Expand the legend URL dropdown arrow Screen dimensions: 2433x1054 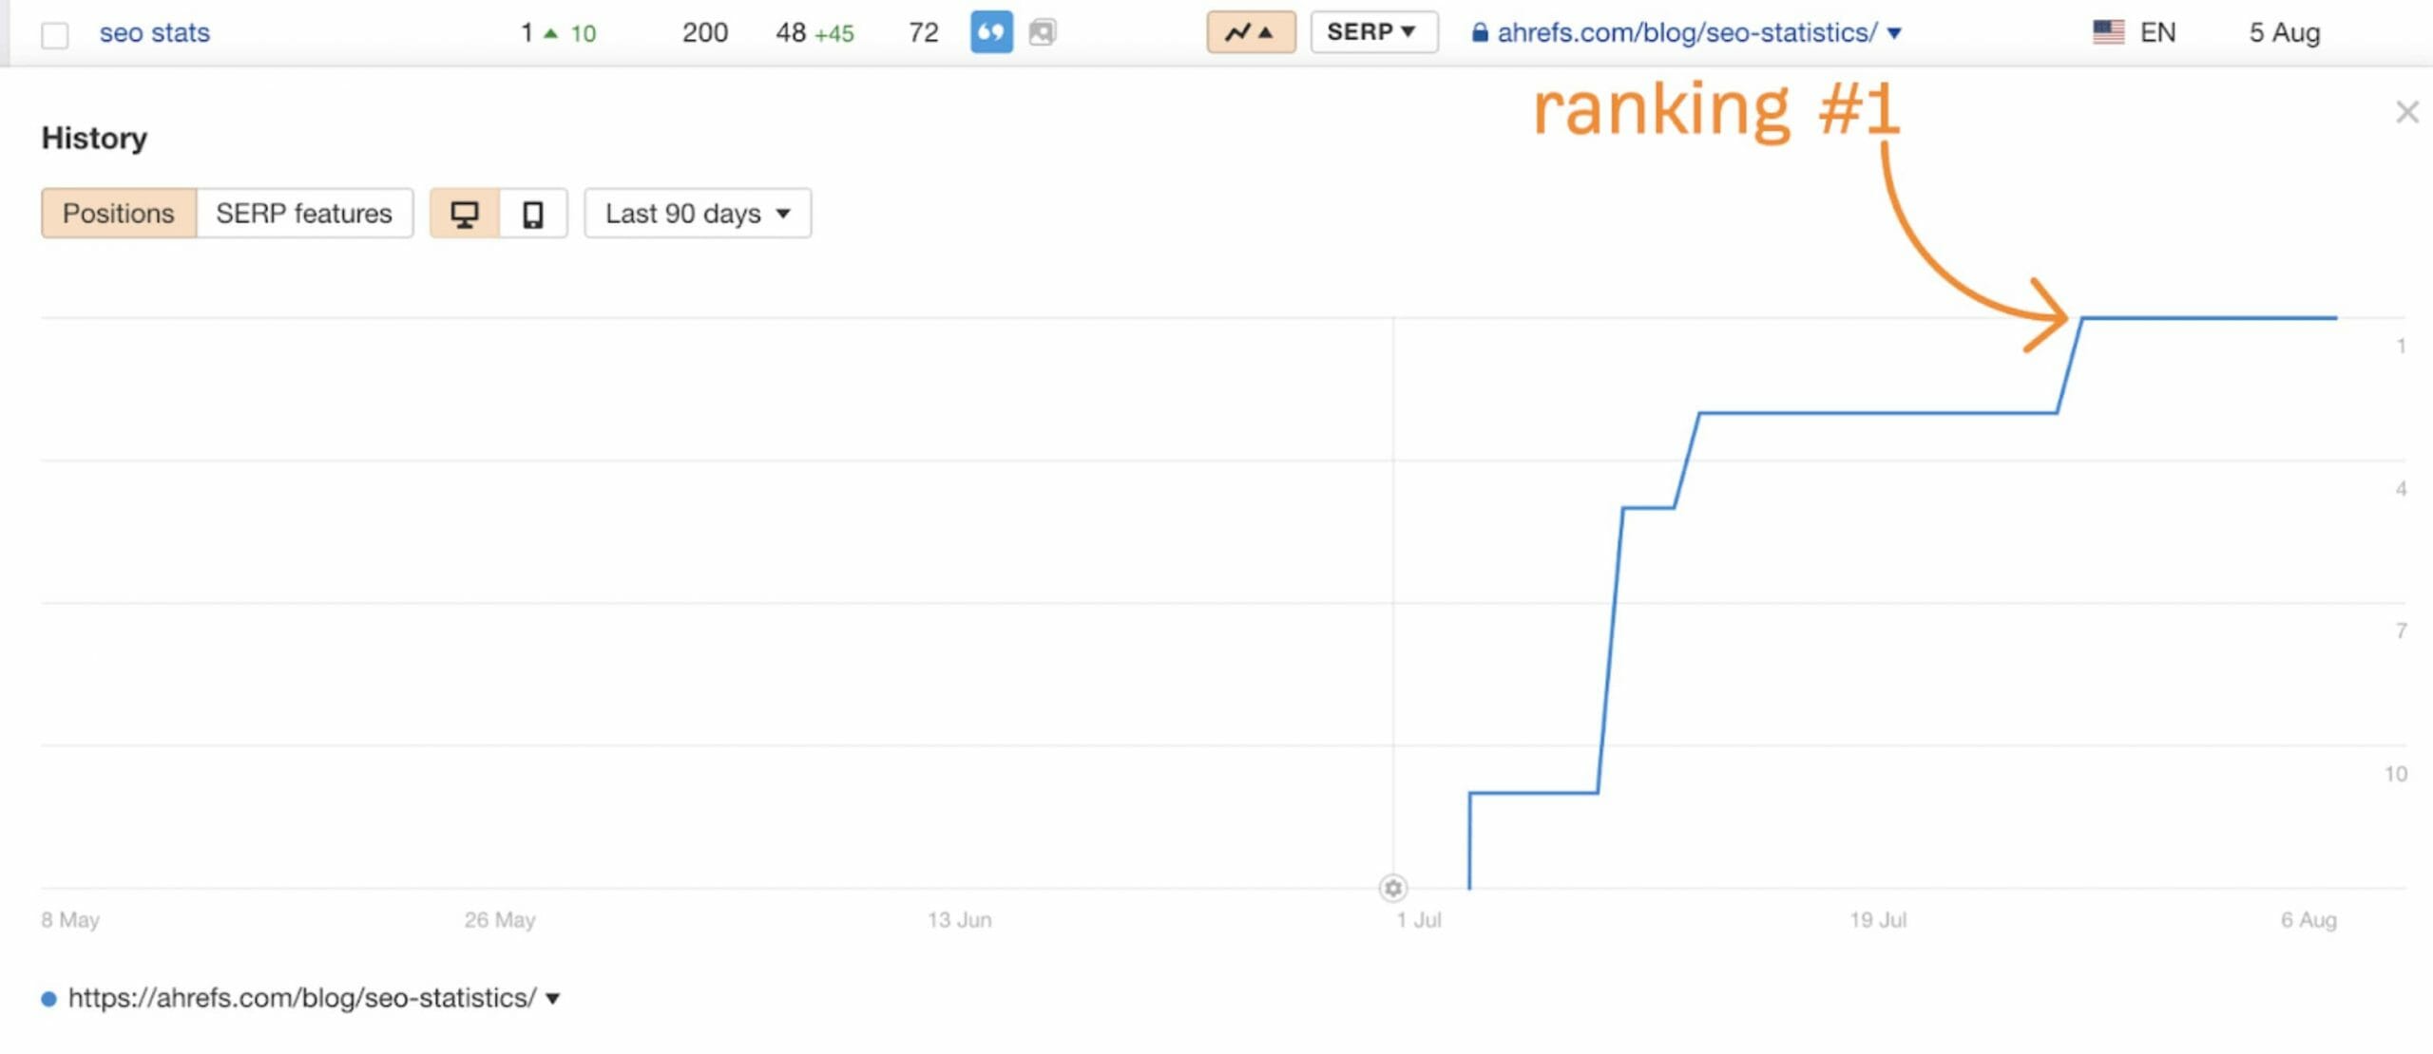tap(552, 999)
